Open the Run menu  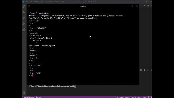click(x=51, y=2)
